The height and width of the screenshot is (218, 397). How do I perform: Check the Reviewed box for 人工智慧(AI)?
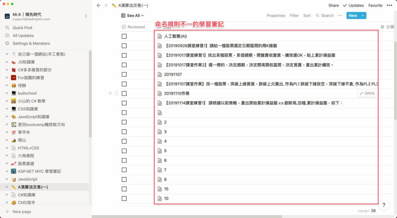pos(124,36)
